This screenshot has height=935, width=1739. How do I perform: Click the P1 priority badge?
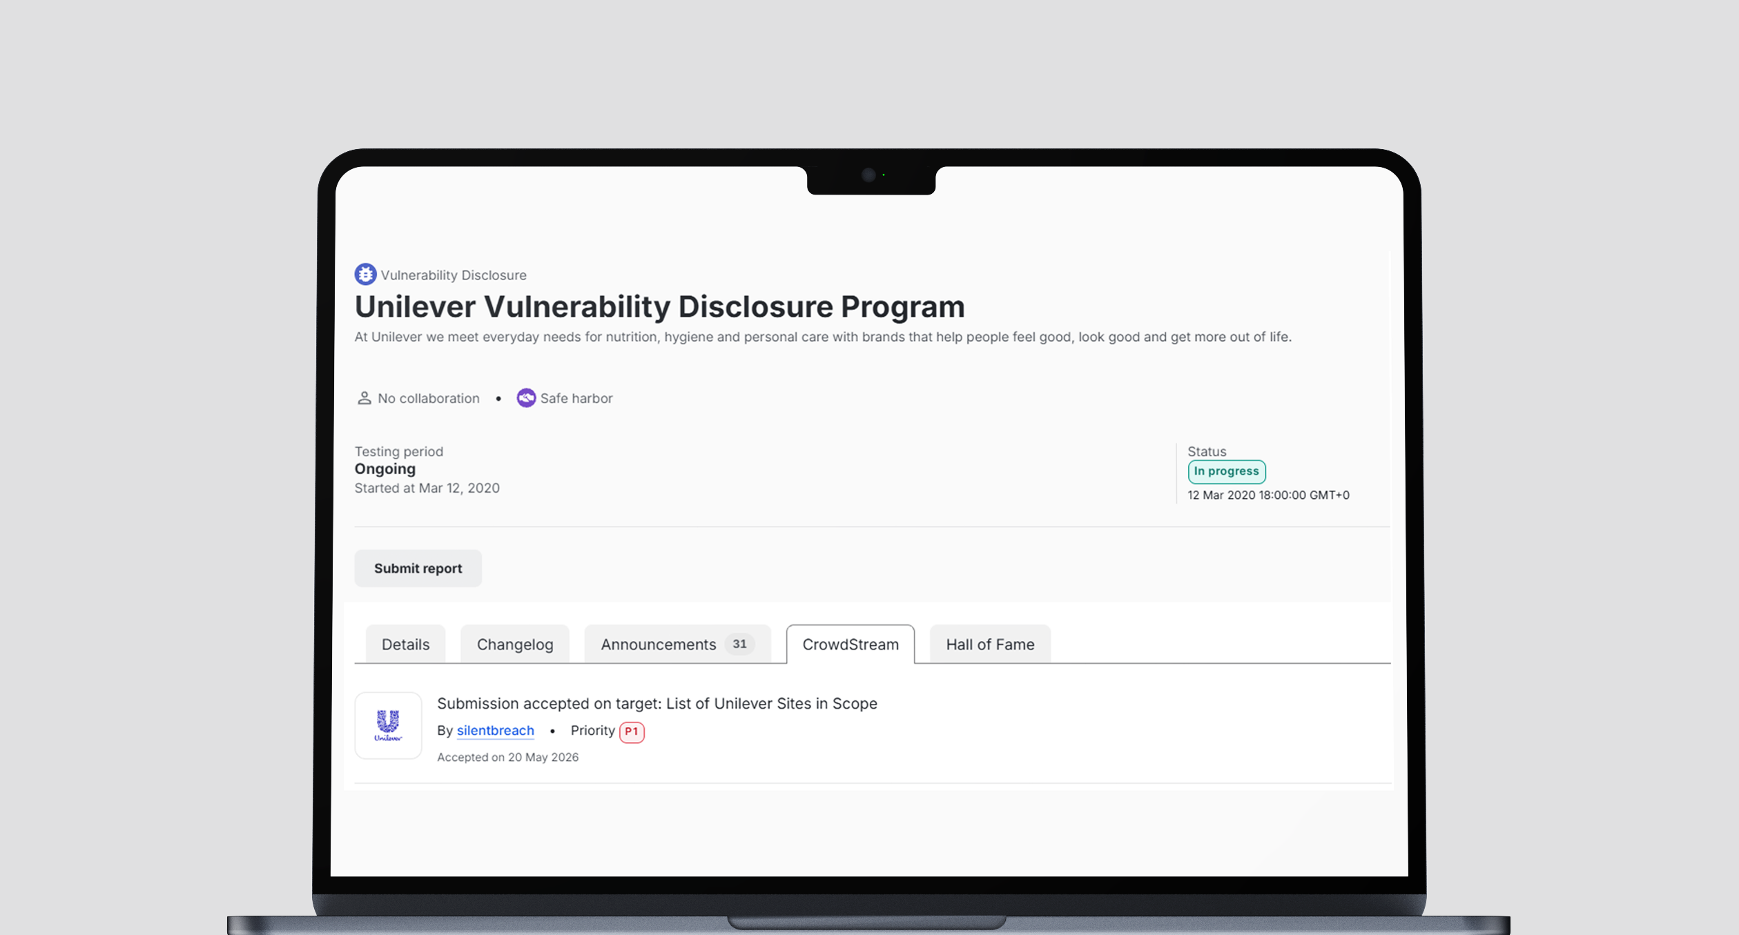click(x=632, y=731)
